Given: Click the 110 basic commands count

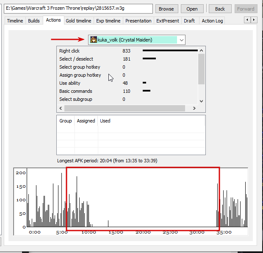Looking at the screenshot, I should click(x=126, y=91).
